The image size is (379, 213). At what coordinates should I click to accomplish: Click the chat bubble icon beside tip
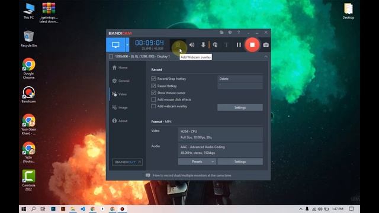point(147,175)
